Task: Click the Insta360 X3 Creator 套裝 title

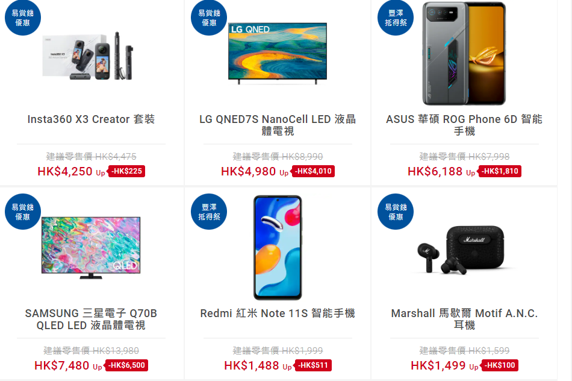Action: [91, 119]
